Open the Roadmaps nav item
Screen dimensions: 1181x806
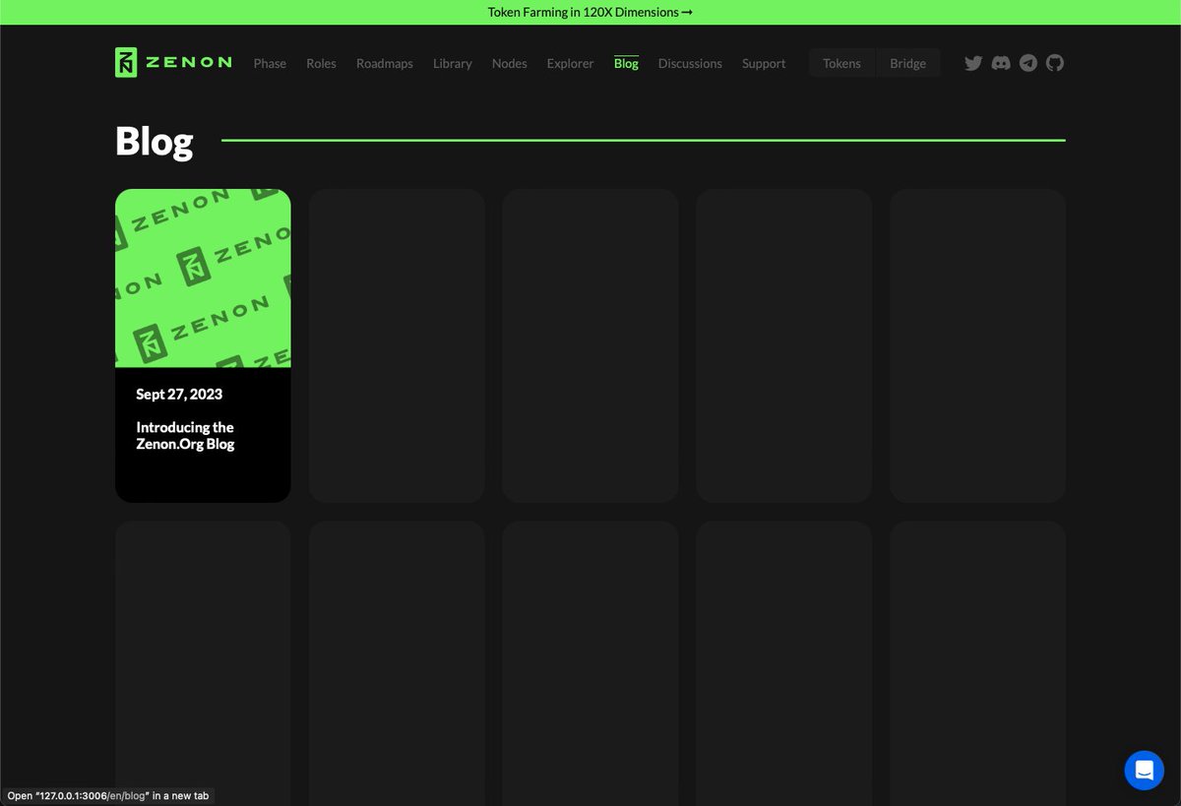click(x=385, y=63)
